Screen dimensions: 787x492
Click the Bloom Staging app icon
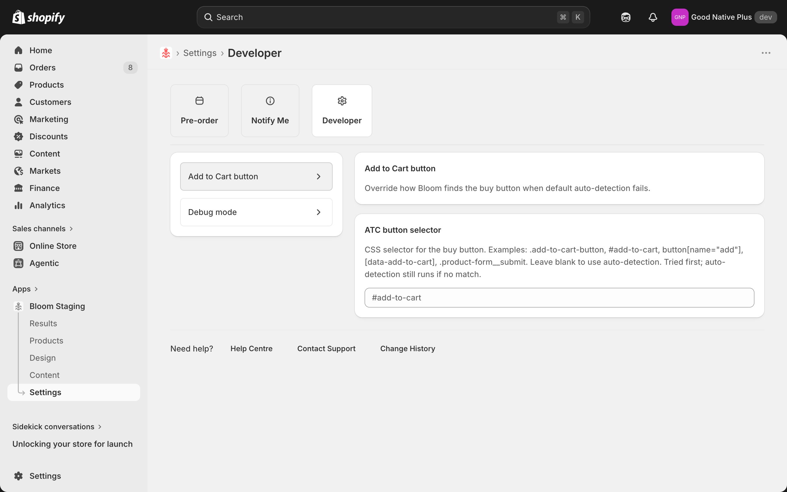coord(18,306)
